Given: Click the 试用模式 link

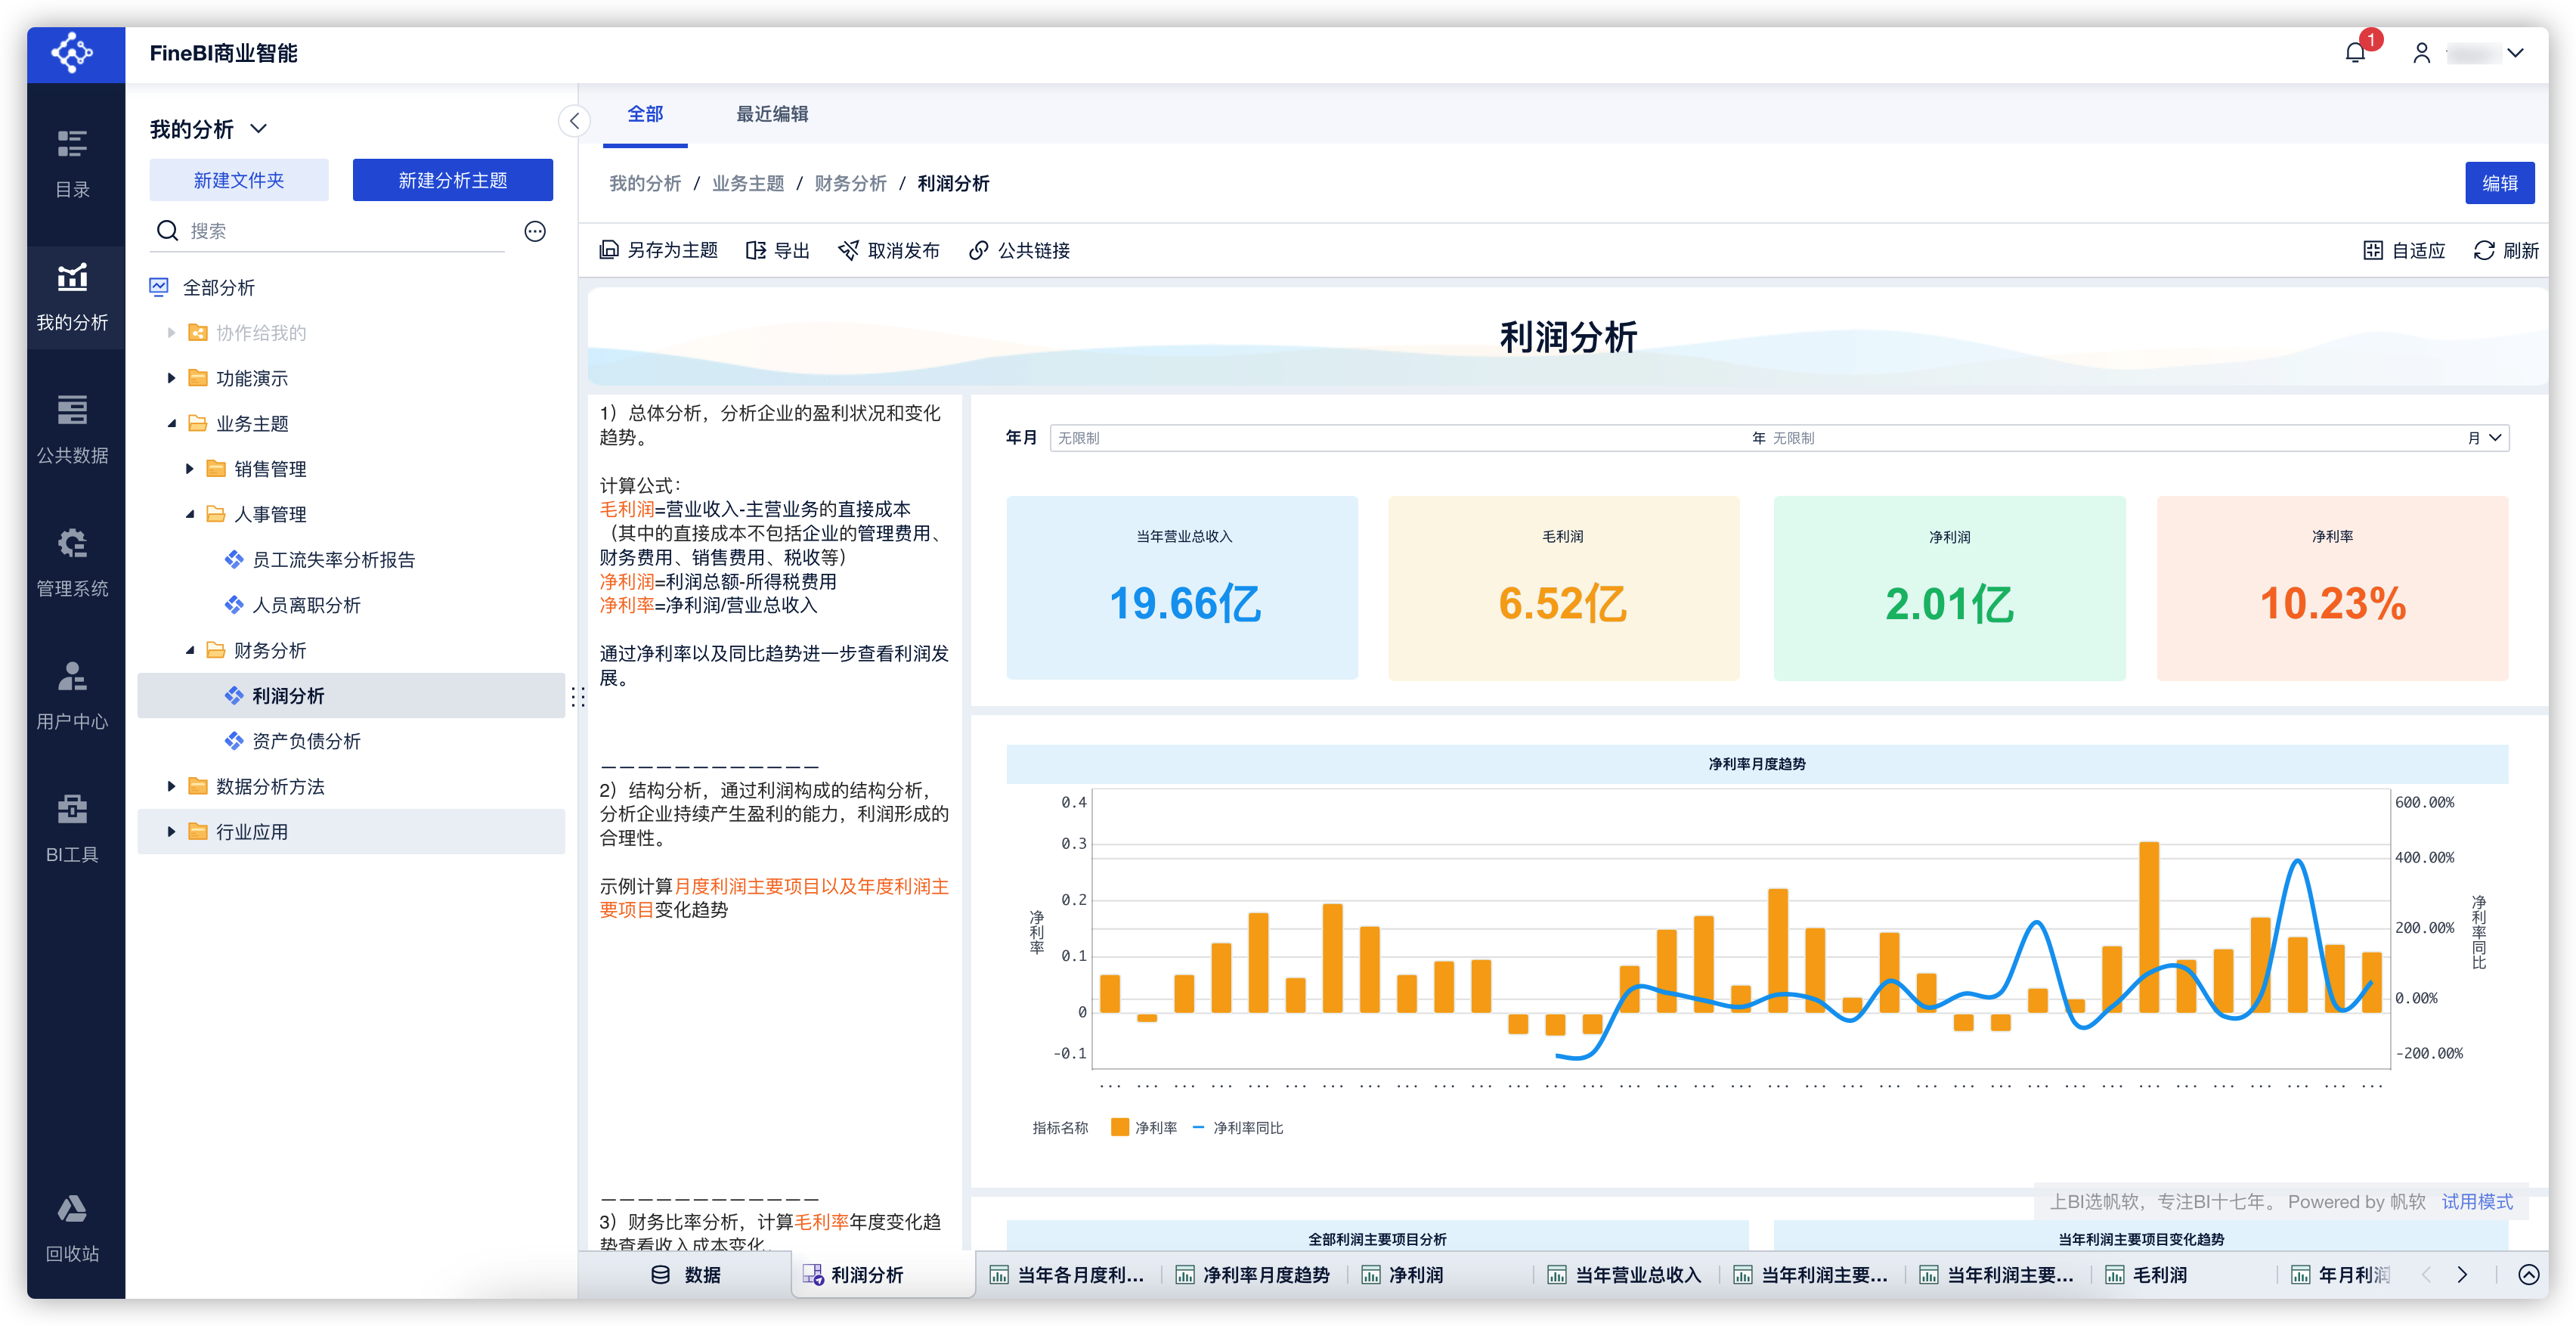Looking at the screenshot, I should (x=2477, y=1201).
